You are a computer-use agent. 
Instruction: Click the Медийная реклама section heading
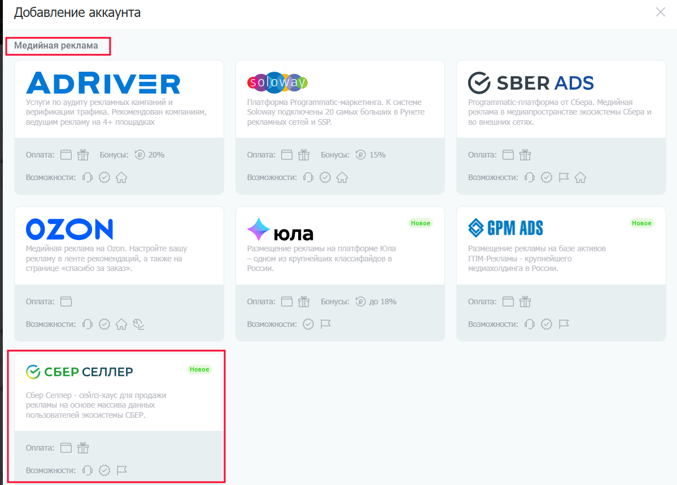click(56, 45)
